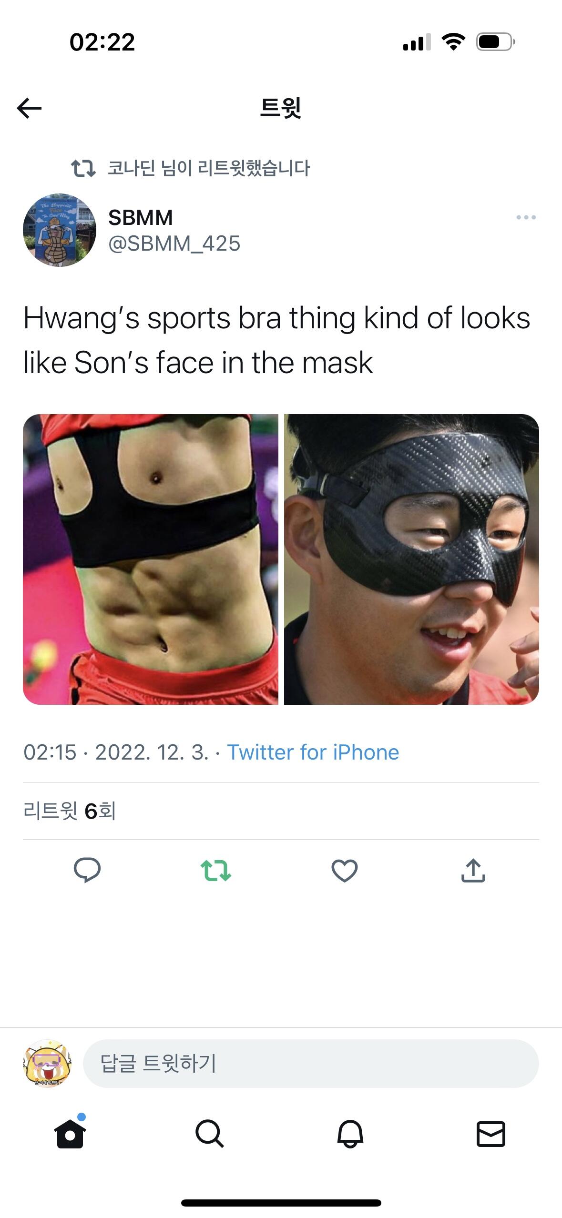Open SBMM profile avatar
562x1218 pixels.
pos(60,230)
